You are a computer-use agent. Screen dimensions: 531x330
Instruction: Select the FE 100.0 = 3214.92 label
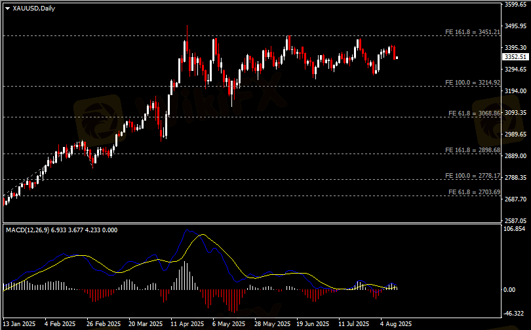tap(472, 83)
